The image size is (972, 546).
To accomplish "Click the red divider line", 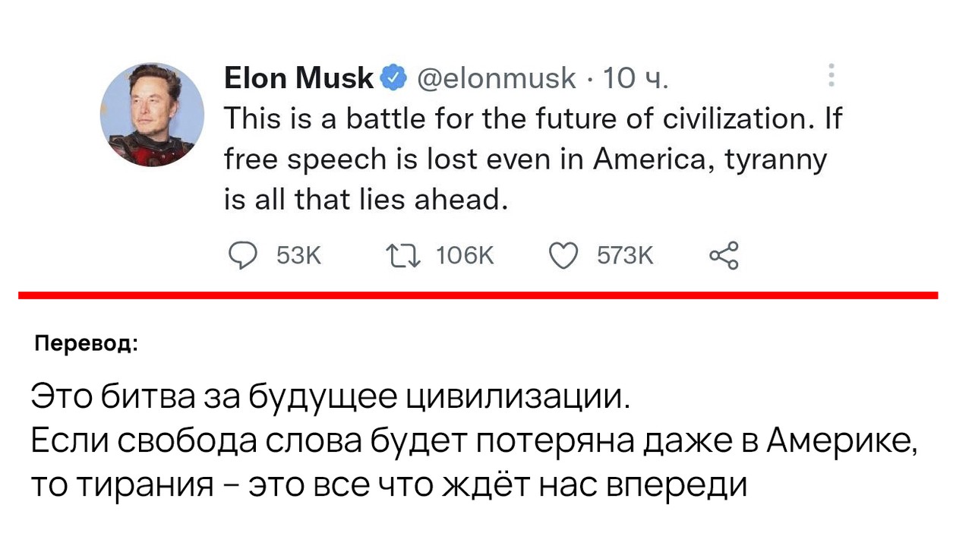I will click(478, 295).
